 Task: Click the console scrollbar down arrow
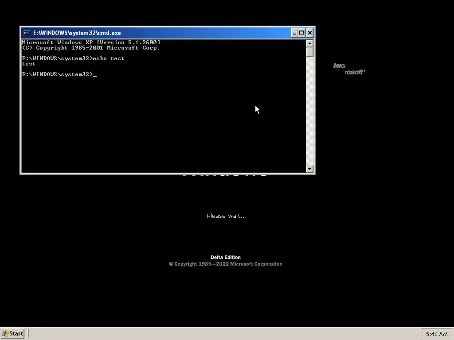309,169
